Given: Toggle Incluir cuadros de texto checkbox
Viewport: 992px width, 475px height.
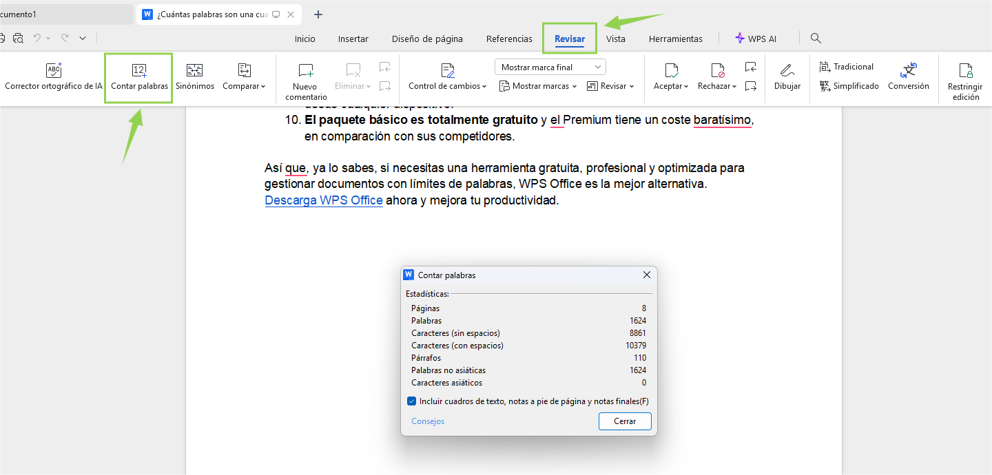Looking at the screenshot, I should click(411, 401).
